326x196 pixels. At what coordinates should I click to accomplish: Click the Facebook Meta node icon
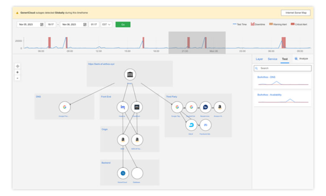[x=205, y=125]
